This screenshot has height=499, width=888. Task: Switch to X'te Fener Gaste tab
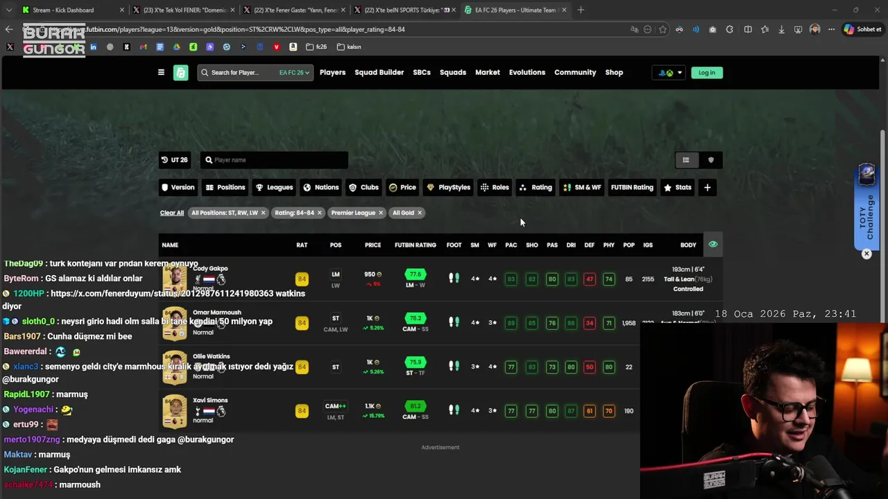(295, 10)
